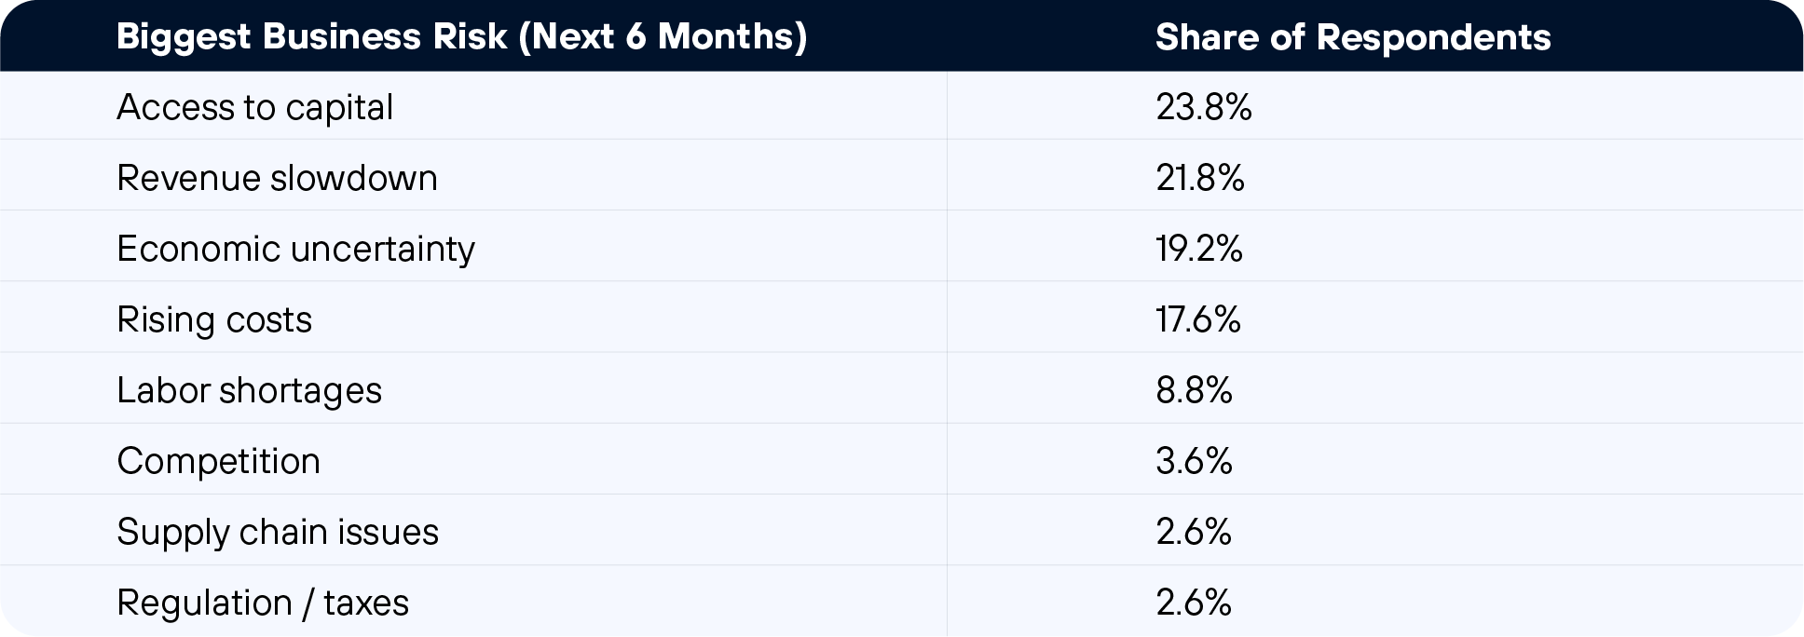The image size is (1804, 637).
Task: Click the Revenue slowdown row label
Action: point(277,178)
